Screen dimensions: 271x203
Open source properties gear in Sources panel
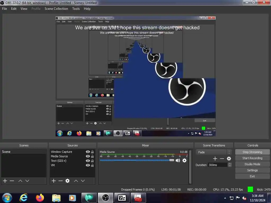pos(67,181)
